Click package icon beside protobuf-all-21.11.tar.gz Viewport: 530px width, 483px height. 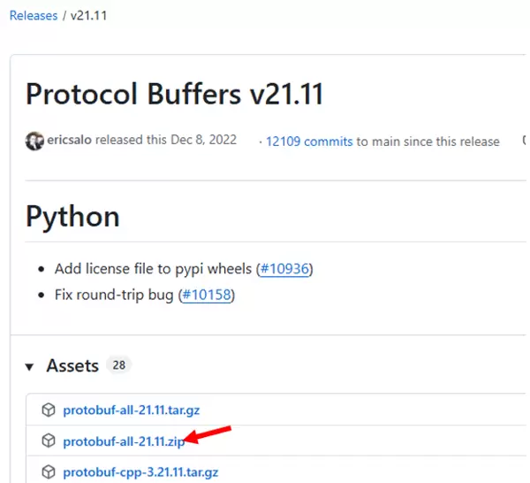[x=49, y=410]
